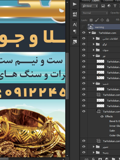Viewport: 120px width, 160px height.
Task: Click the warning layer smart object thumbnail
Action: coord(90,27)
